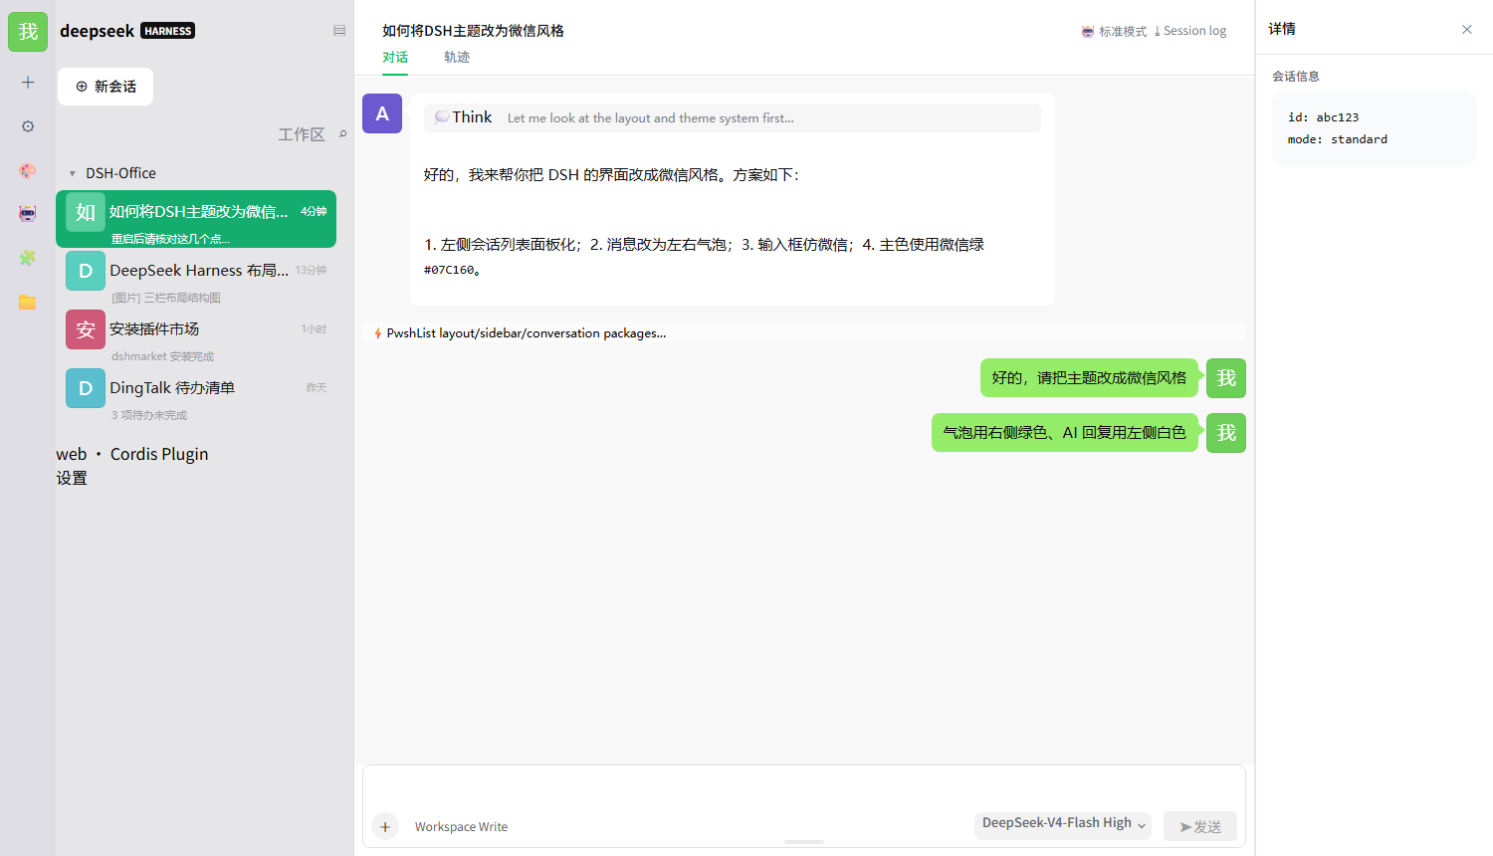Open the 如何将DSH主题改为微信 conversation

tap(196, 219)
